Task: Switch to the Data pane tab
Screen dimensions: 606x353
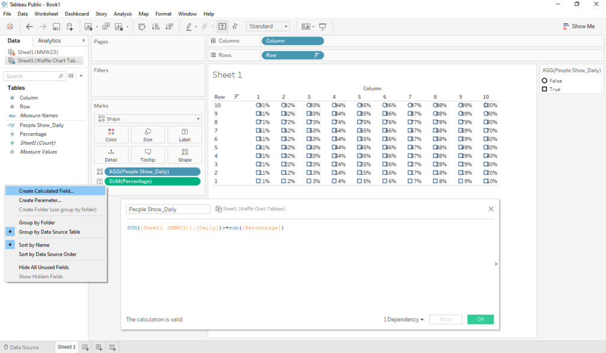Action: 14,41
